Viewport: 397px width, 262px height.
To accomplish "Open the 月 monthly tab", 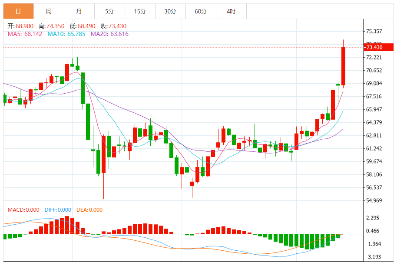I will (x=79, y=11).
